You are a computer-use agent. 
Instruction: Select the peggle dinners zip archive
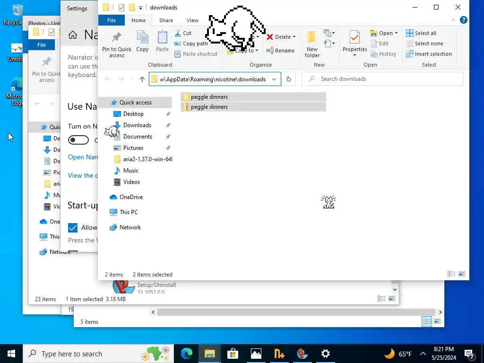point(253,107)
